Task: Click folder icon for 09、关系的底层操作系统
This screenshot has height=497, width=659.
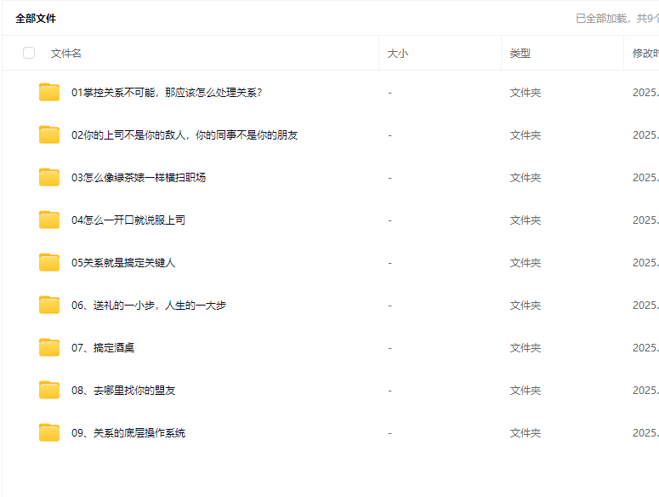Action: pyautogui.click(x=49, y=432)
